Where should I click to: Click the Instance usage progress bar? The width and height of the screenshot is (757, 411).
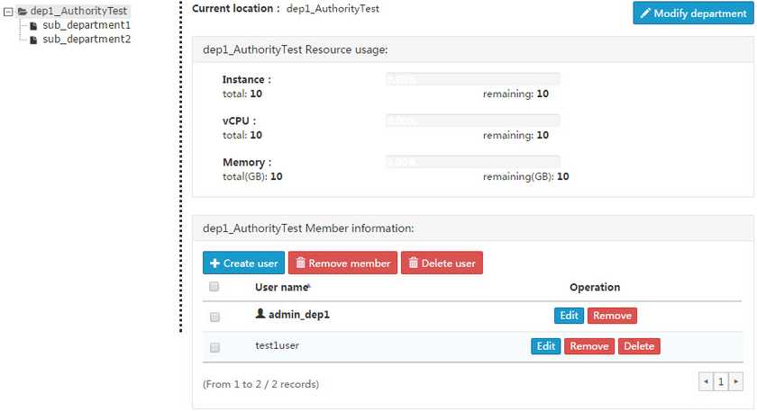[472, 79]
